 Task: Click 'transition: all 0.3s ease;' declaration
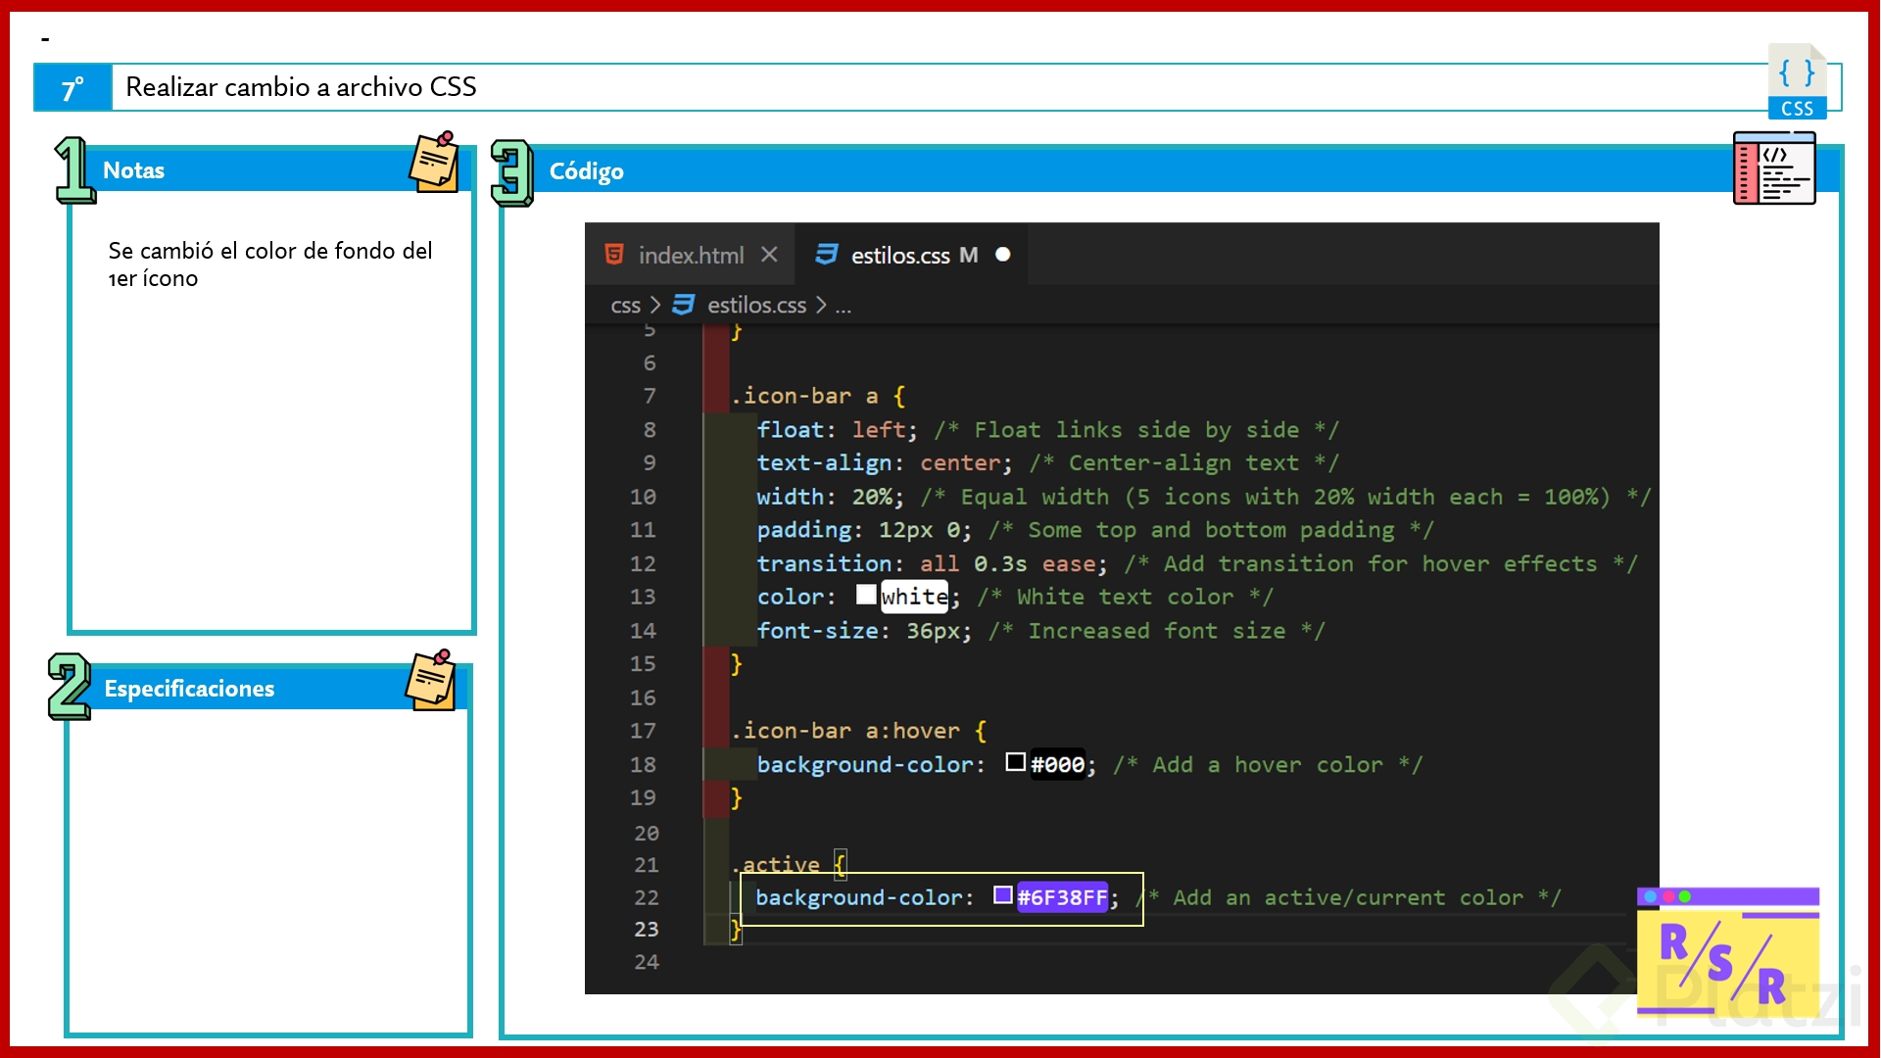pos(933,564)
